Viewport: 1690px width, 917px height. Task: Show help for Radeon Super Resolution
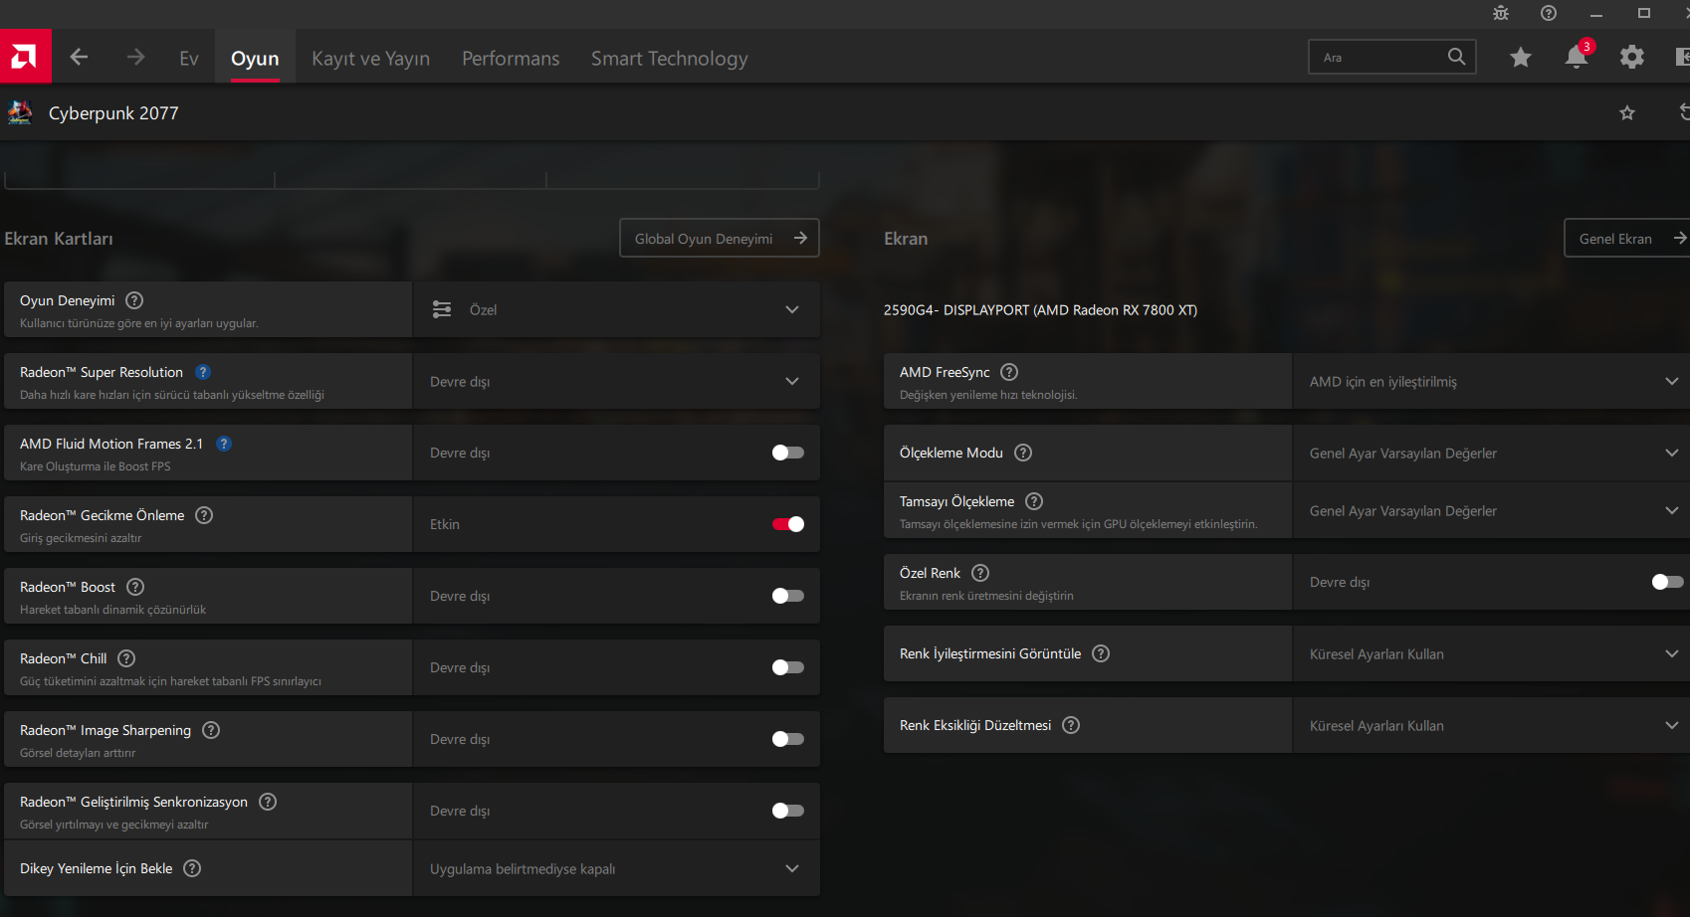coord(203,372)
